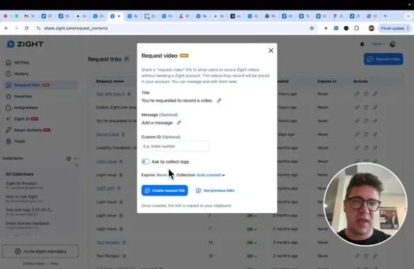Open the Collections more options ellipsis

[x=76, y=159]
